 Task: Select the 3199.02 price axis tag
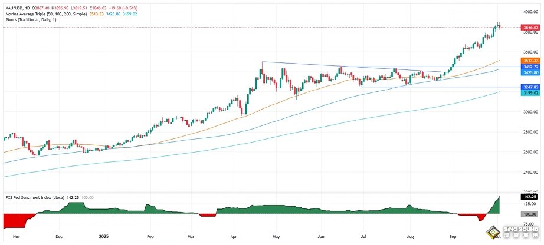tap(530, 92)
